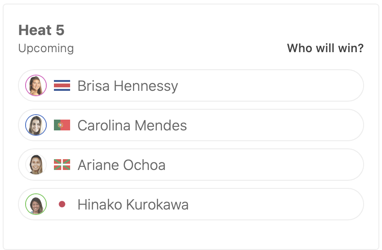Click the Hinako Kurokawa name text
Image resolution: width=382 pixels, height=250 pixels.
[x=133, y=204]
